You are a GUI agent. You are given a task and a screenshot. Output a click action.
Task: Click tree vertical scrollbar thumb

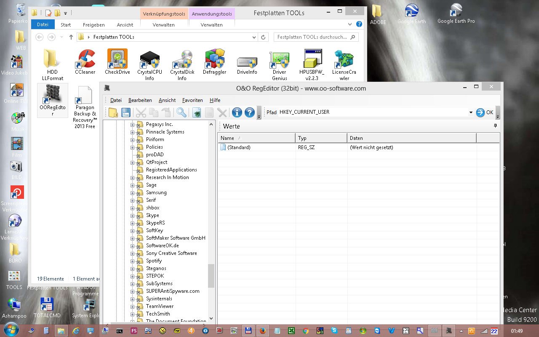pos(211,276)
